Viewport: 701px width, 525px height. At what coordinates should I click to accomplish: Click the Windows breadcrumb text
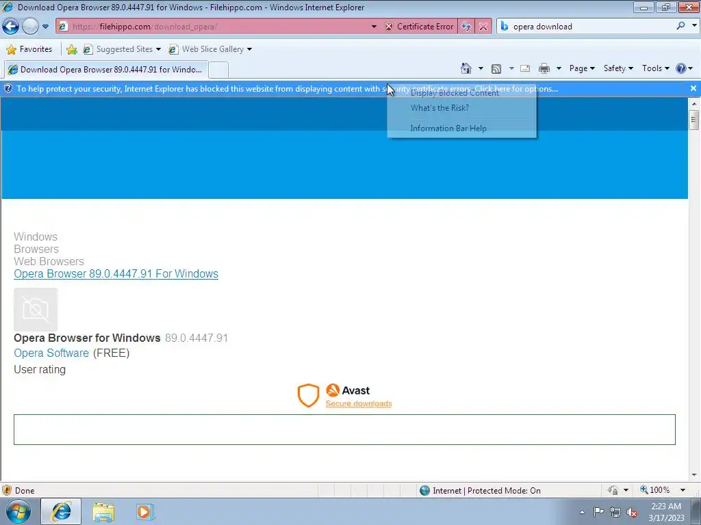coord(36,237)
